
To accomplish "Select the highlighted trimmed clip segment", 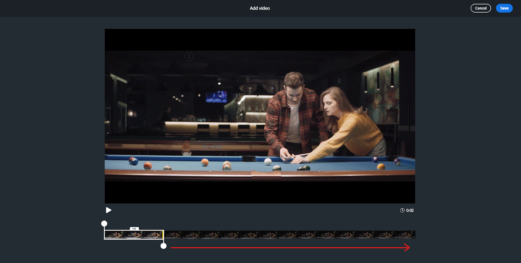I will pos(134,235).
